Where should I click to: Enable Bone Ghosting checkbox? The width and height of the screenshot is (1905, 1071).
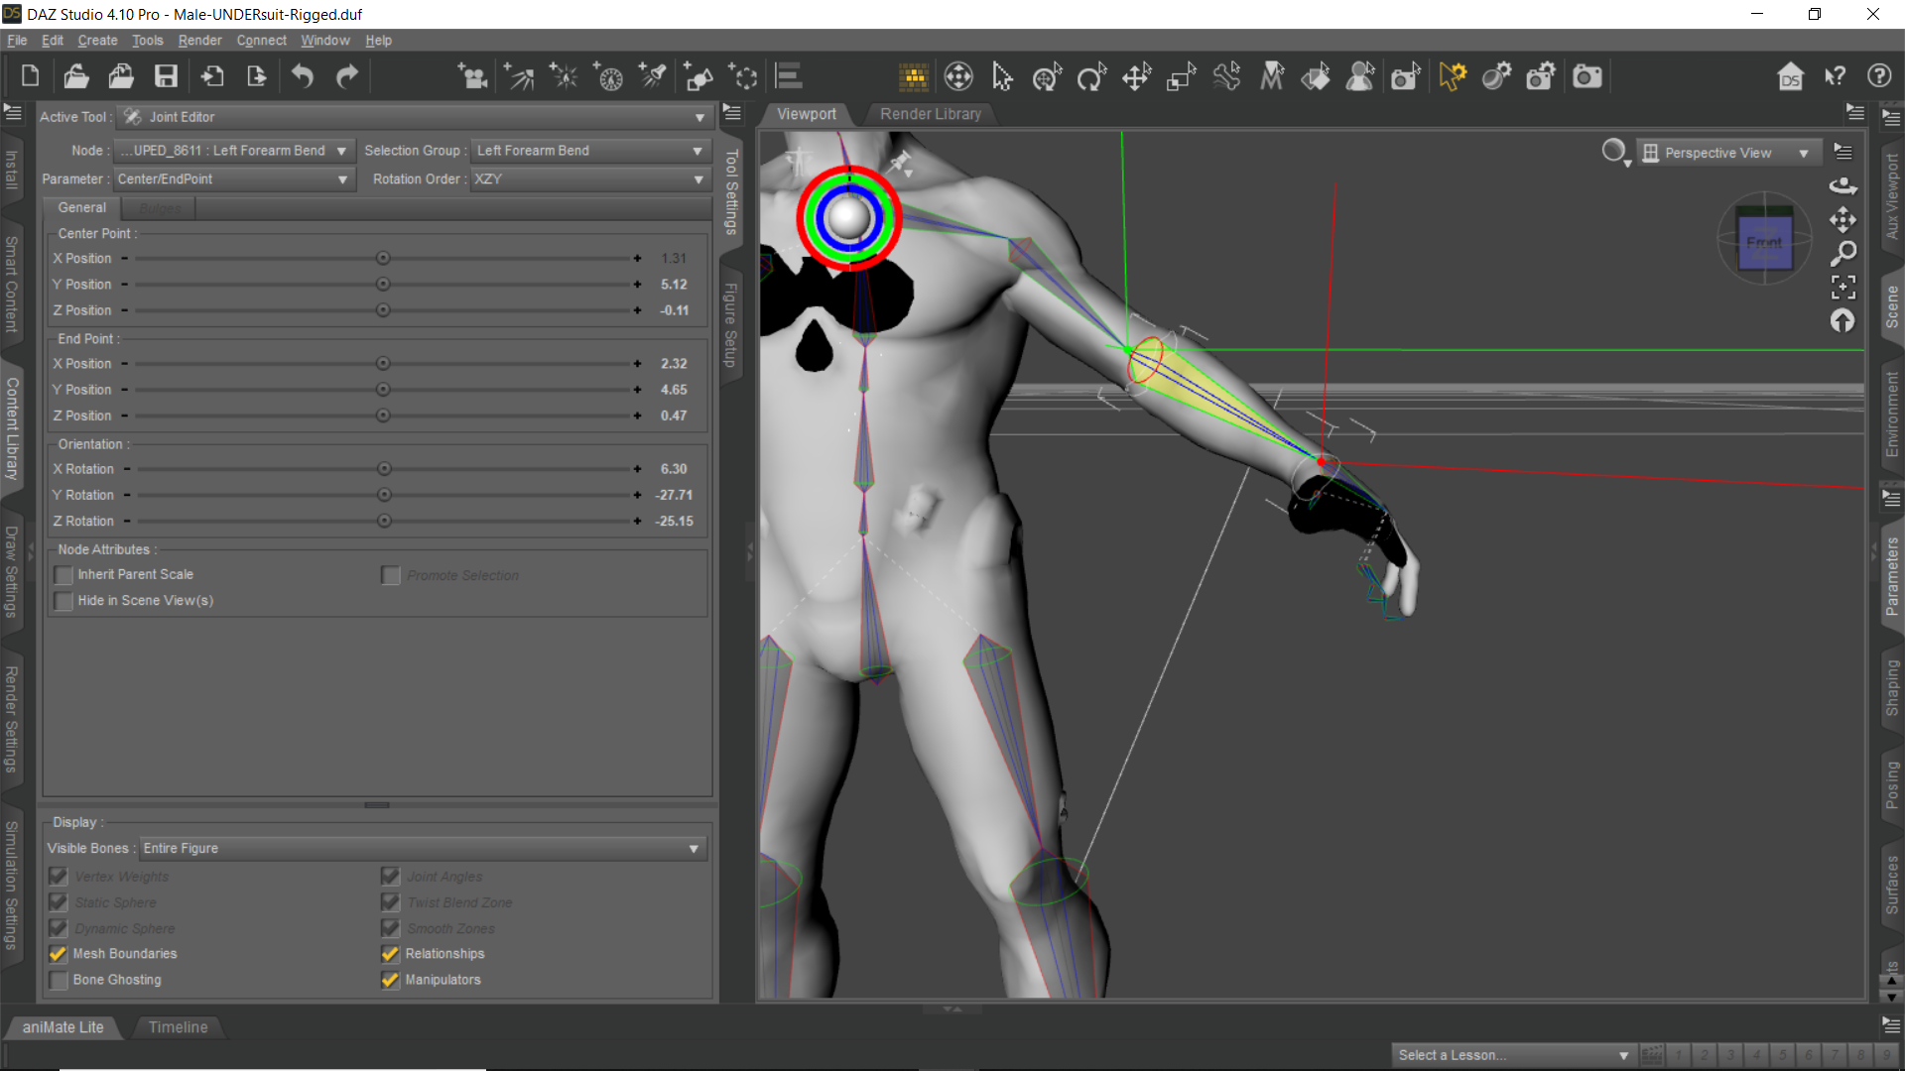[59, 980]
